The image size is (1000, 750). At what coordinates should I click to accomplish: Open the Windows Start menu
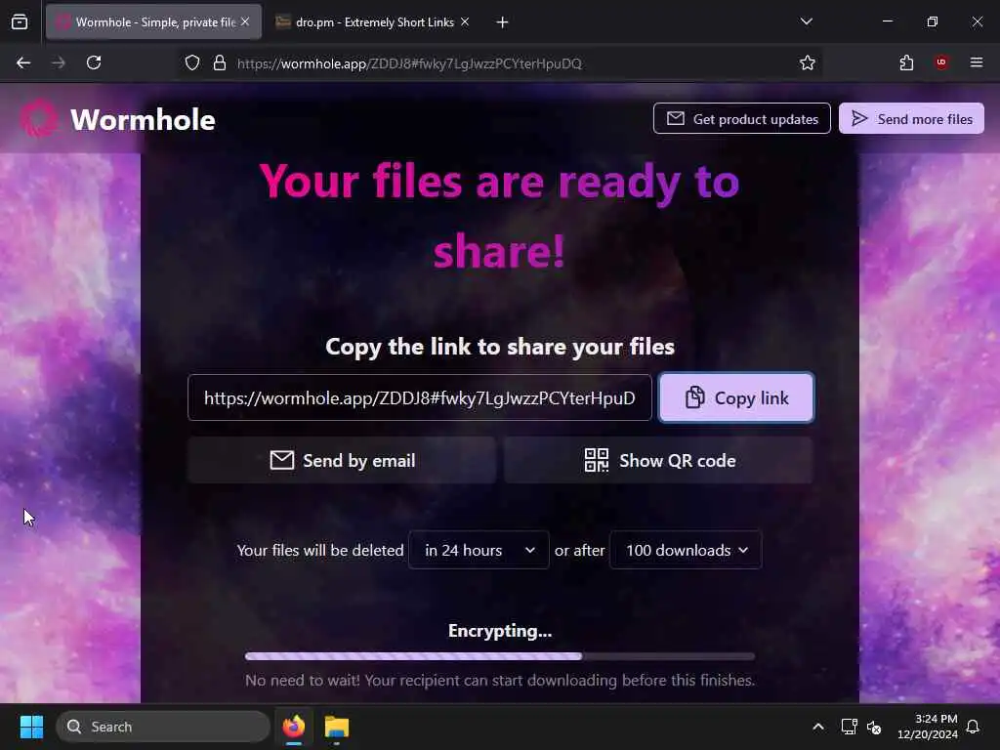coord(31,727)
